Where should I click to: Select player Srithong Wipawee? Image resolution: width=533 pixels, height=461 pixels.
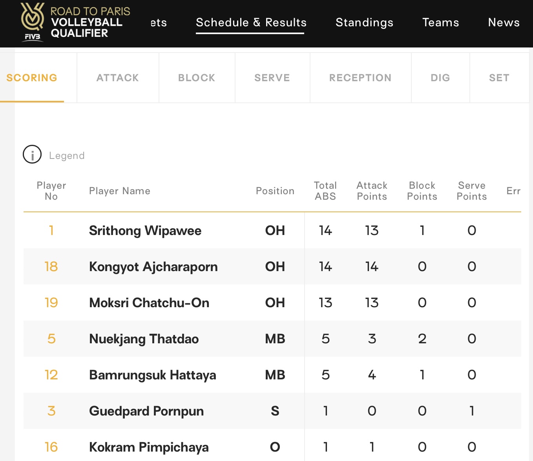pyautogui.click(x=145, y=230)
